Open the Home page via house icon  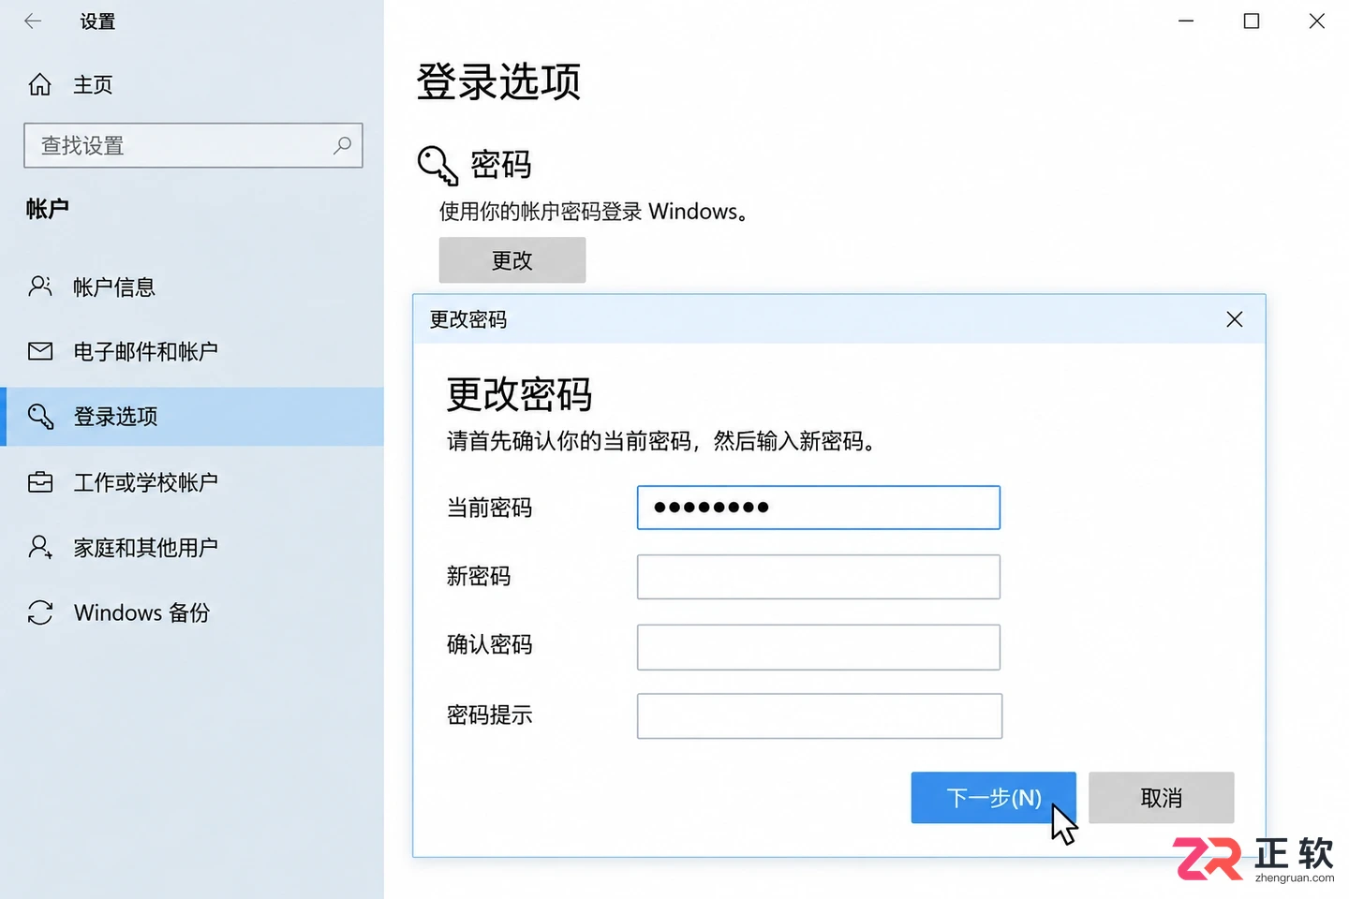pos(39,84)
